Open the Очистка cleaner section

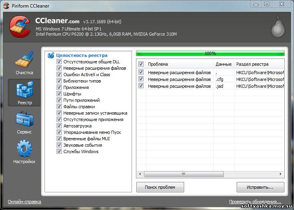point(24,63)
